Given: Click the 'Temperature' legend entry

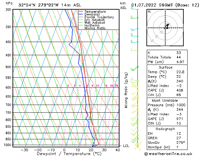Looking at the screenshot, I should point(95,12).
